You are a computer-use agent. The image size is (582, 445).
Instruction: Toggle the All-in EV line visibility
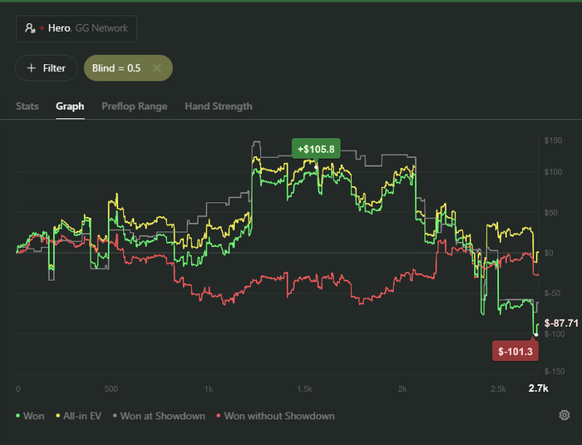click(x=81, y=416)
